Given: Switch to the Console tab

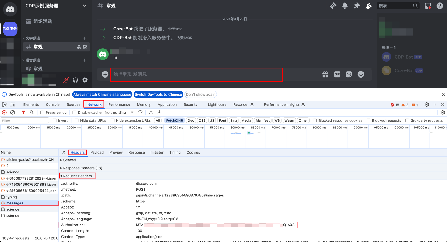Looking at the screenshot, I should pos(53,104).
